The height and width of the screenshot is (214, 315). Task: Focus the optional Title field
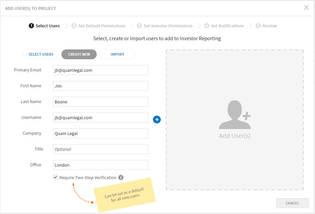(101, 149)
